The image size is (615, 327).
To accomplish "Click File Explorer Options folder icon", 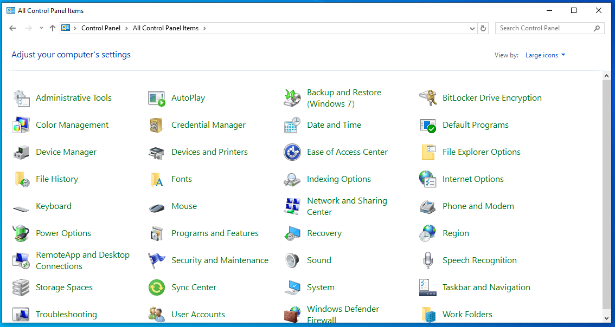I will pos(428,152).
